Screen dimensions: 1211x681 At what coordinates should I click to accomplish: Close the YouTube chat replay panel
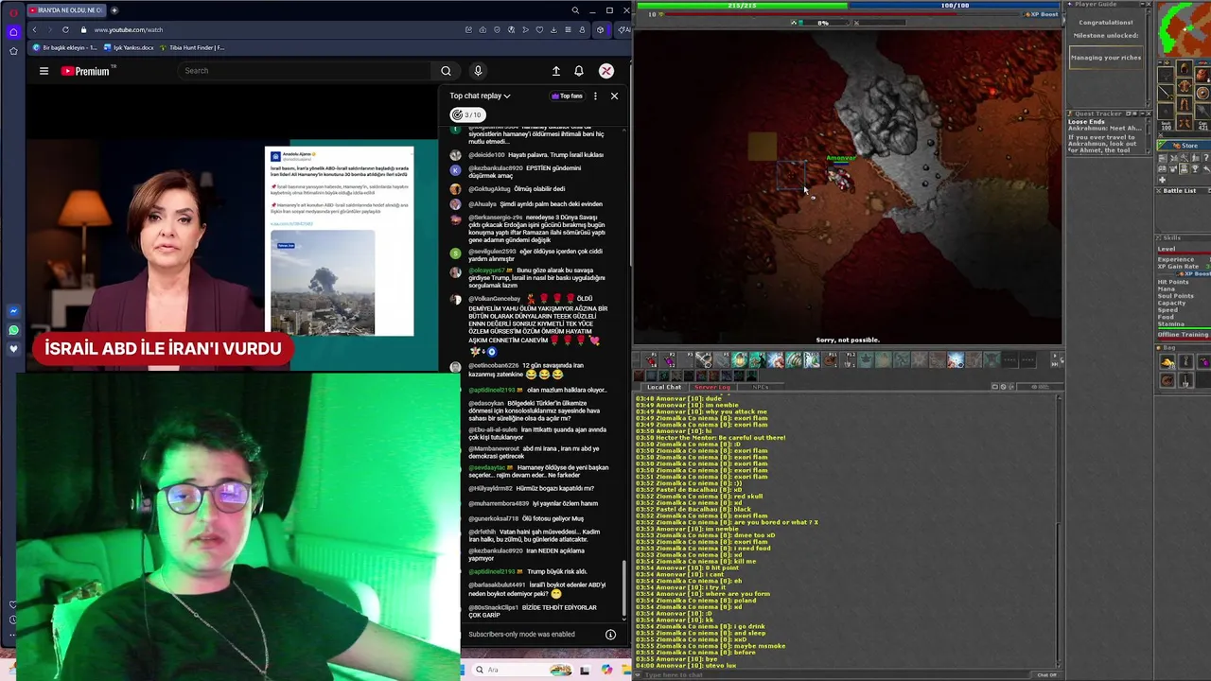point(614,96)
